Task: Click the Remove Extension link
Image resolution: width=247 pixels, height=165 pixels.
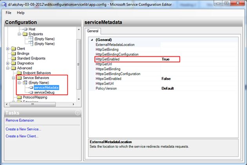Action: pos(20,120)
